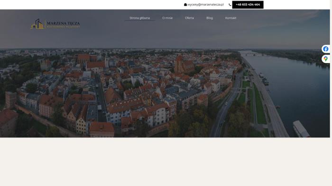Screen dimensions: 332x186
Task: Click the phone handset icon
Action: (230, 5)
